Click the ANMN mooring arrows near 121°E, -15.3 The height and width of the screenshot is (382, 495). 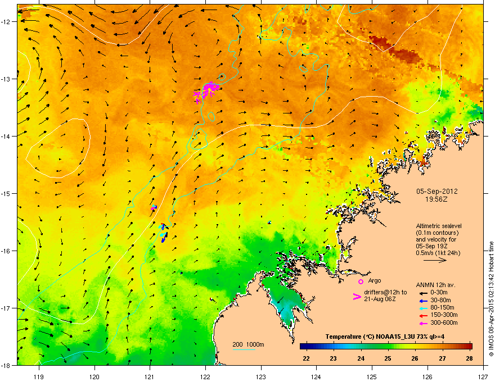pyautogui.click(x=154, y=208)
